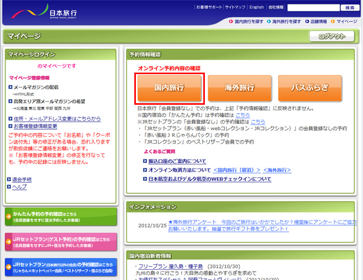Click オンライン予約内容の確認 heading

[169, 68]
